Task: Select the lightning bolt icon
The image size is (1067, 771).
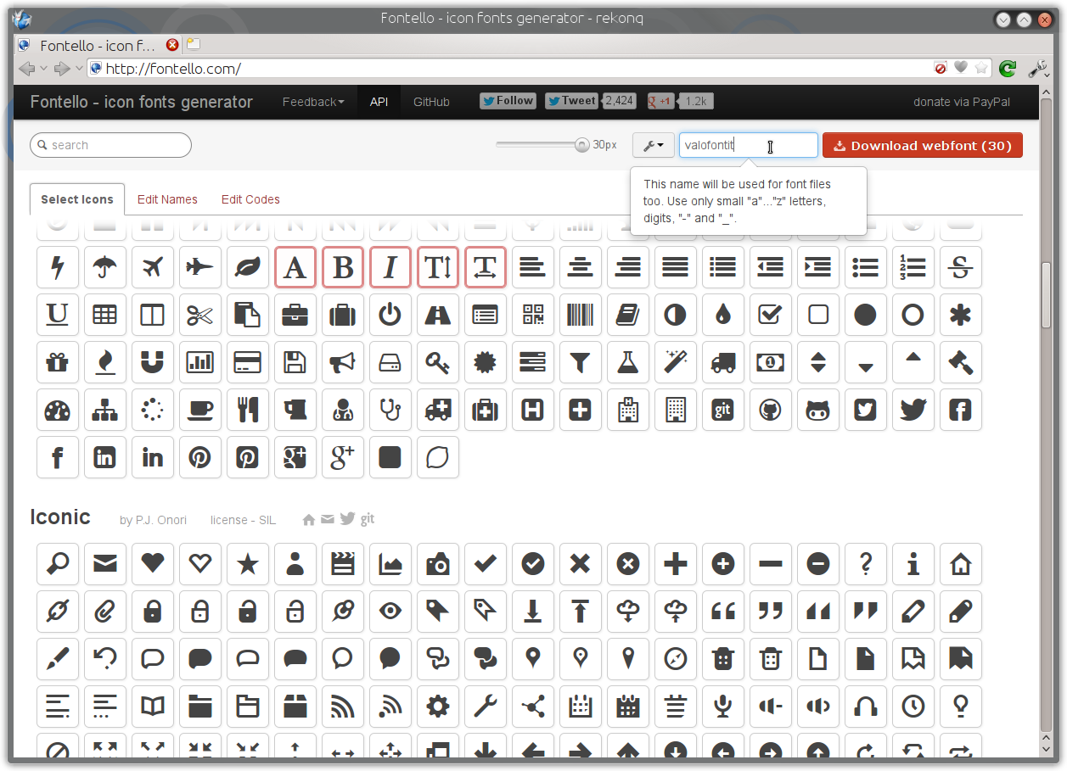Action: 58,267
